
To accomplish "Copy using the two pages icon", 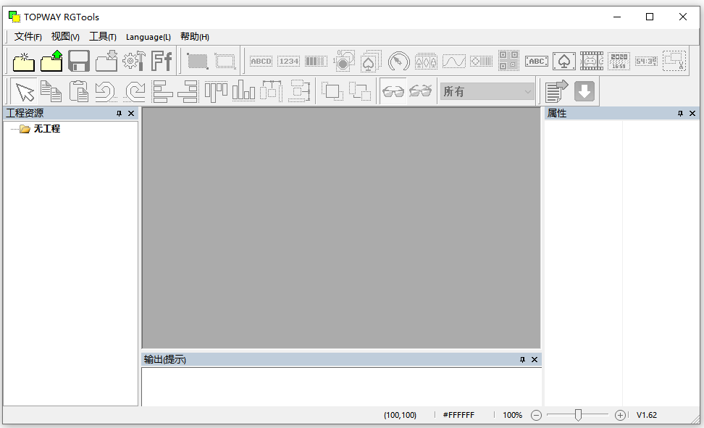I will pos(51,92).
